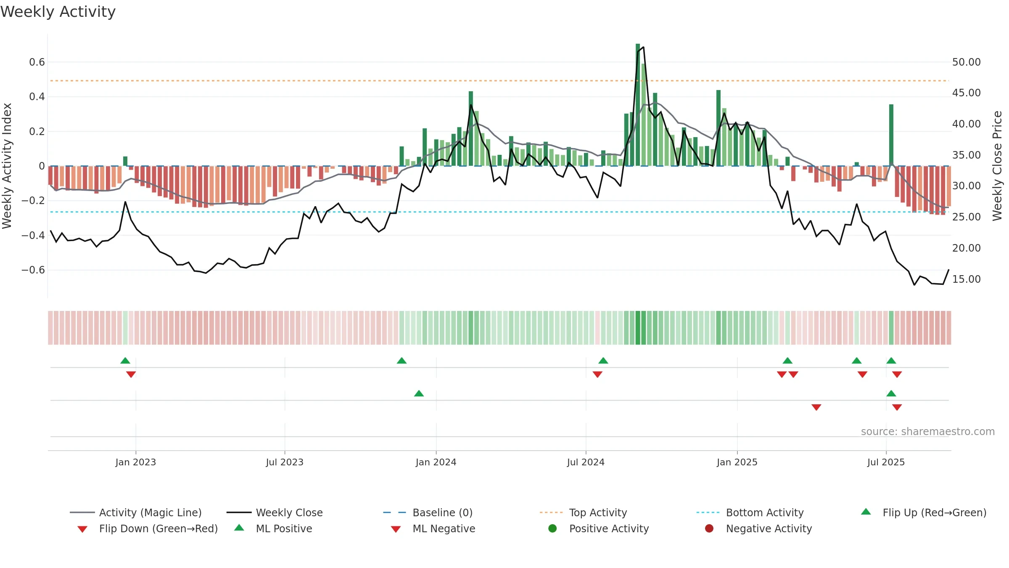Select the green flip-up triangle after Jul 2024
This screenshot has height=568, width=1009.
(603, 361)
